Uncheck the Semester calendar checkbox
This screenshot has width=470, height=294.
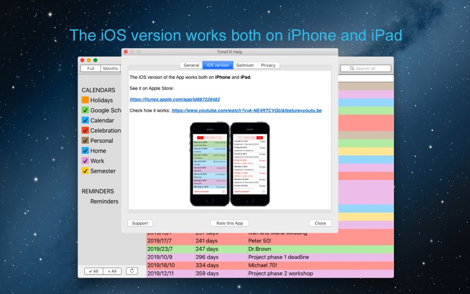[85, 171]
